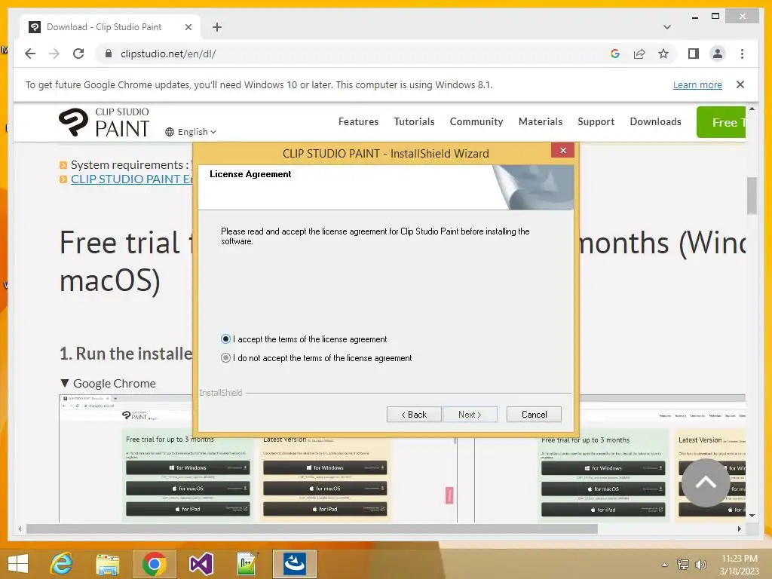Click the Google icon in address bar
Screen dimensions: 772x579
(615, 54)
